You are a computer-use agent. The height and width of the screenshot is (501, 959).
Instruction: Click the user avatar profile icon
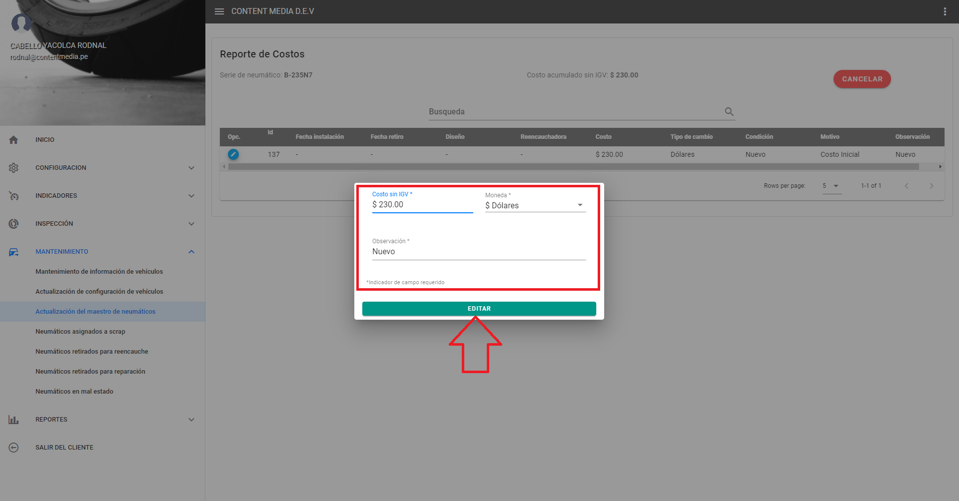[21, 23]
